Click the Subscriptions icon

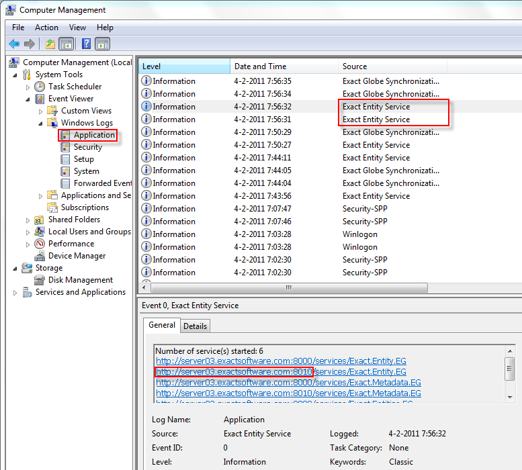pyautogui.click(x=52, y=207)
